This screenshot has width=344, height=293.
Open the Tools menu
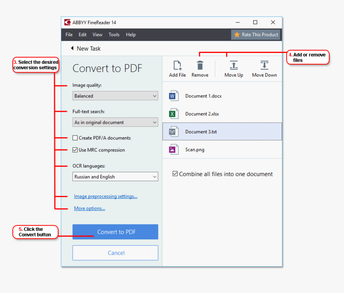[114, 34]
